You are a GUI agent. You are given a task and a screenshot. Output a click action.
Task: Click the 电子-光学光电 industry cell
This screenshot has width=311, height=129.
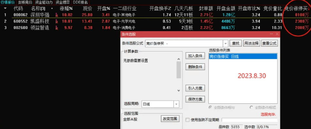[124, 21]
